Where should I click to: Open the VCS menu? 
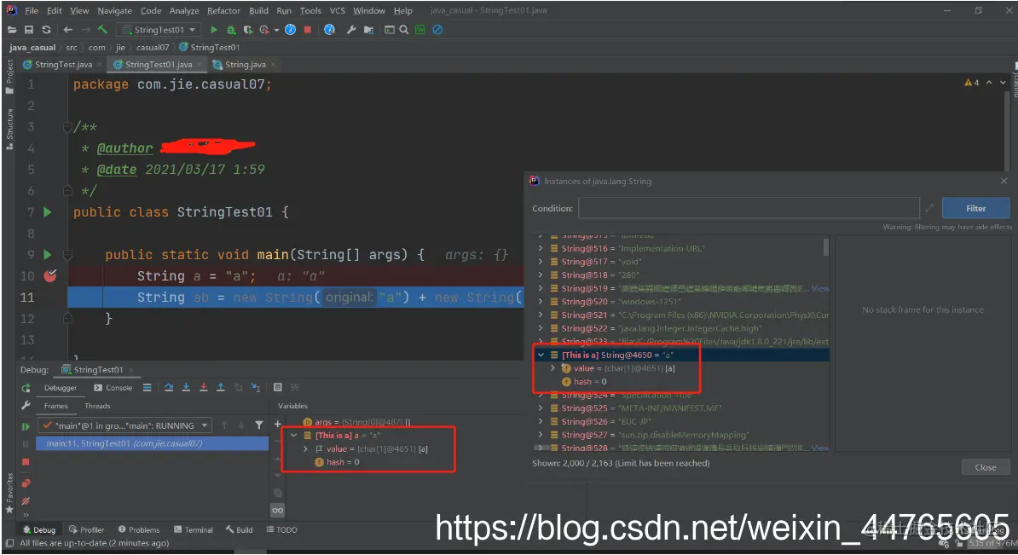(x=337, y=10)
